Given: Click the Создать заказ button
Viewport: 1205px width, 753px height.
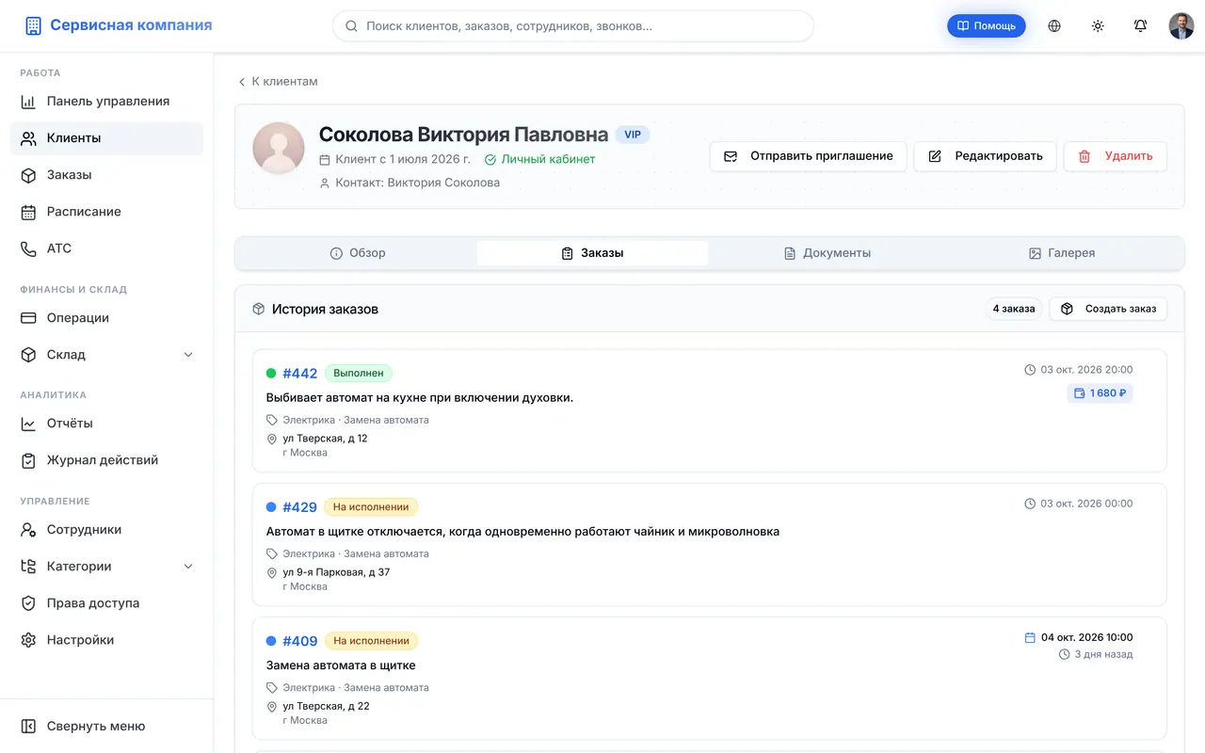Looking at the screenshot, I should (1108, 309).
